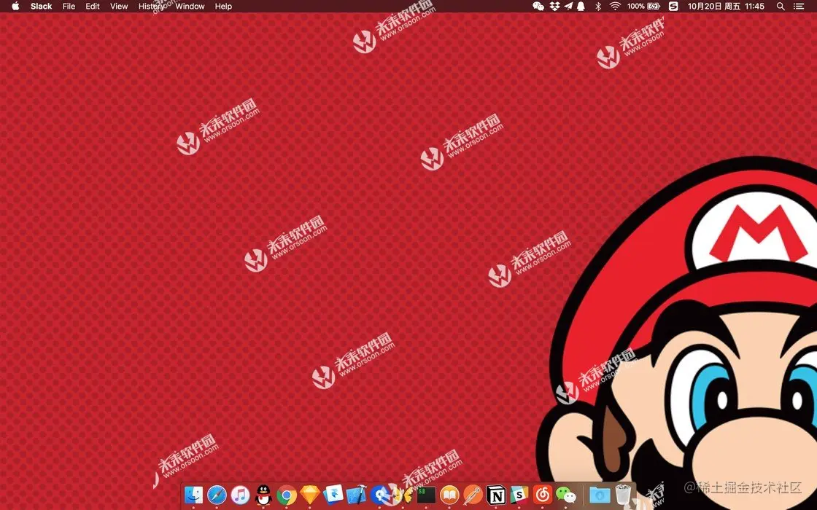Switch to Slack via dock icon
The image size is (817, 510).
(519, 495)
